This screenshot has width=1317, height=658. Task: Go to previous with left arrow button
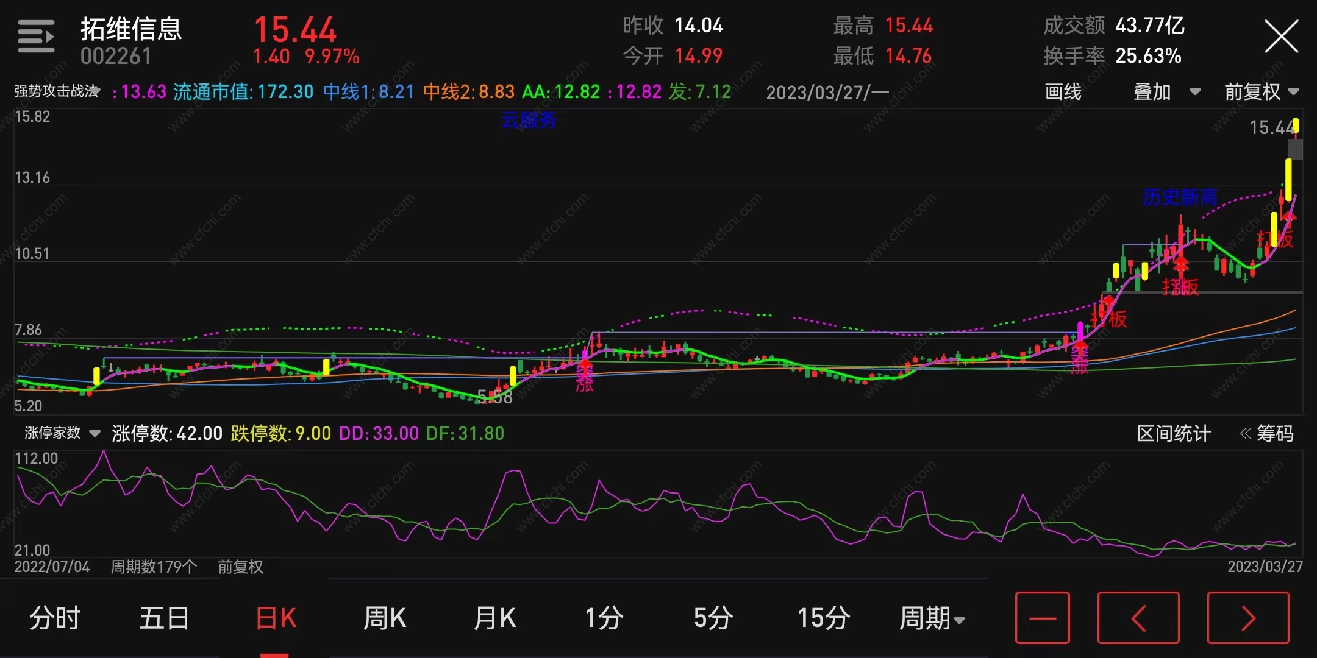1138,618
